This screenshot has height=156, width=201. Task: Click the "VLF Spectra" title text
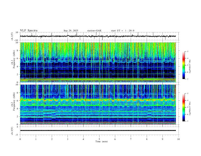coord(29,31)
